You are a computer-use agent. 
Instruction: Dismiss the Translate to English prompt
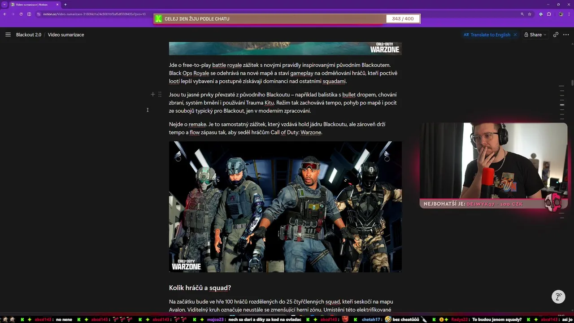[x=515, y=35]
